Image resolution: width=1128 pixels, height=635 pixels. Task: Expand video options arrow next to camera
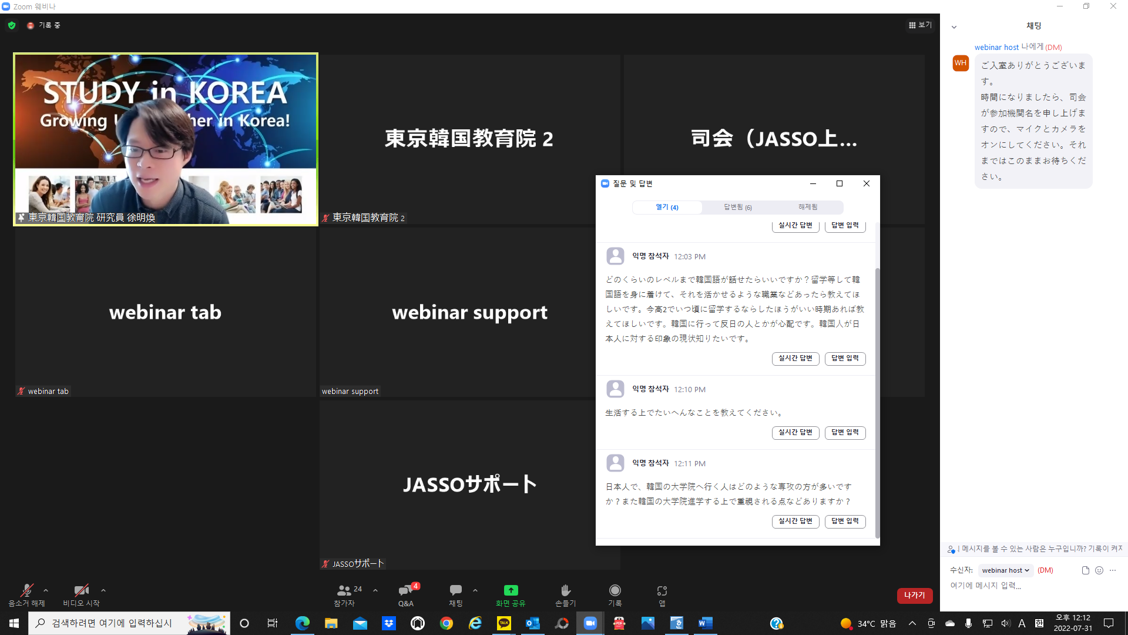[103, 590]
